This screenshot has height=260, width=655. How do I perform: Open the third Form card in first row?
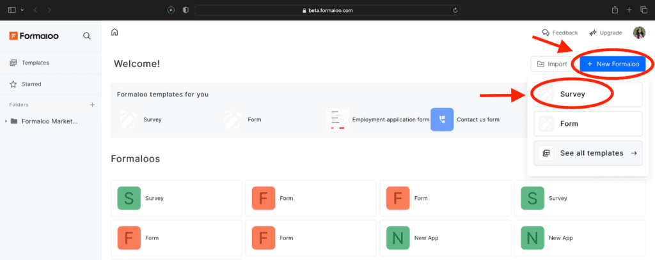pos(445,198)
